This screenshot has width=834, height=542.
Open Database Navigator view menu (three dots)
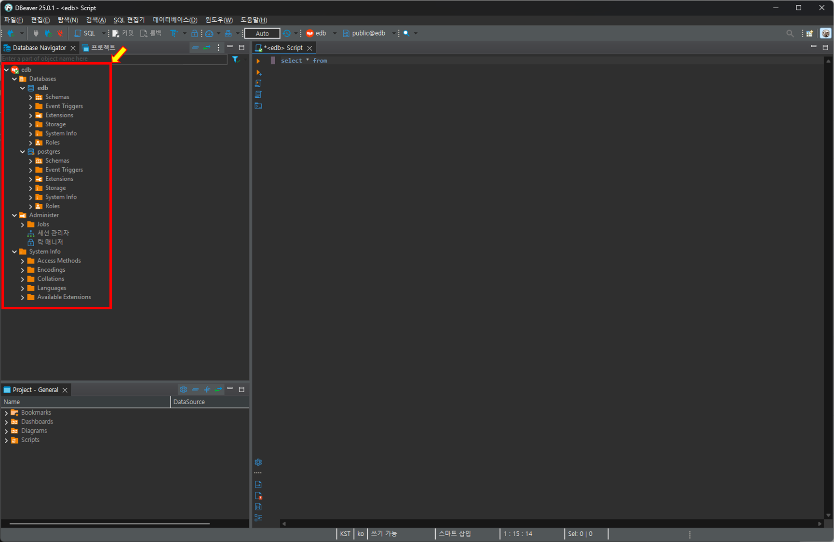pyautogui.click(x=218, y=48)
